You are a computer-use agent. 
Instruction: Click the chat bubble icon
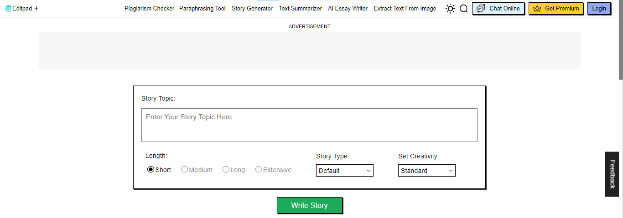[x=481, y=9]
